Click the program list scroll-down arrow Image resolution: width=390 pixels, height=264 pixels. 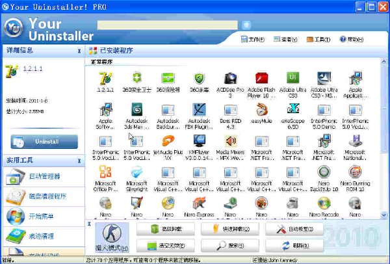click(383, 215)
